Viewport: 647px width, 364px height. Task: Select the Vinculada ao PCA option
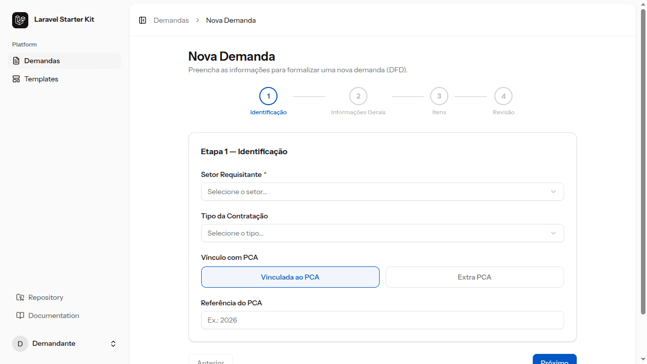[290, 277]
